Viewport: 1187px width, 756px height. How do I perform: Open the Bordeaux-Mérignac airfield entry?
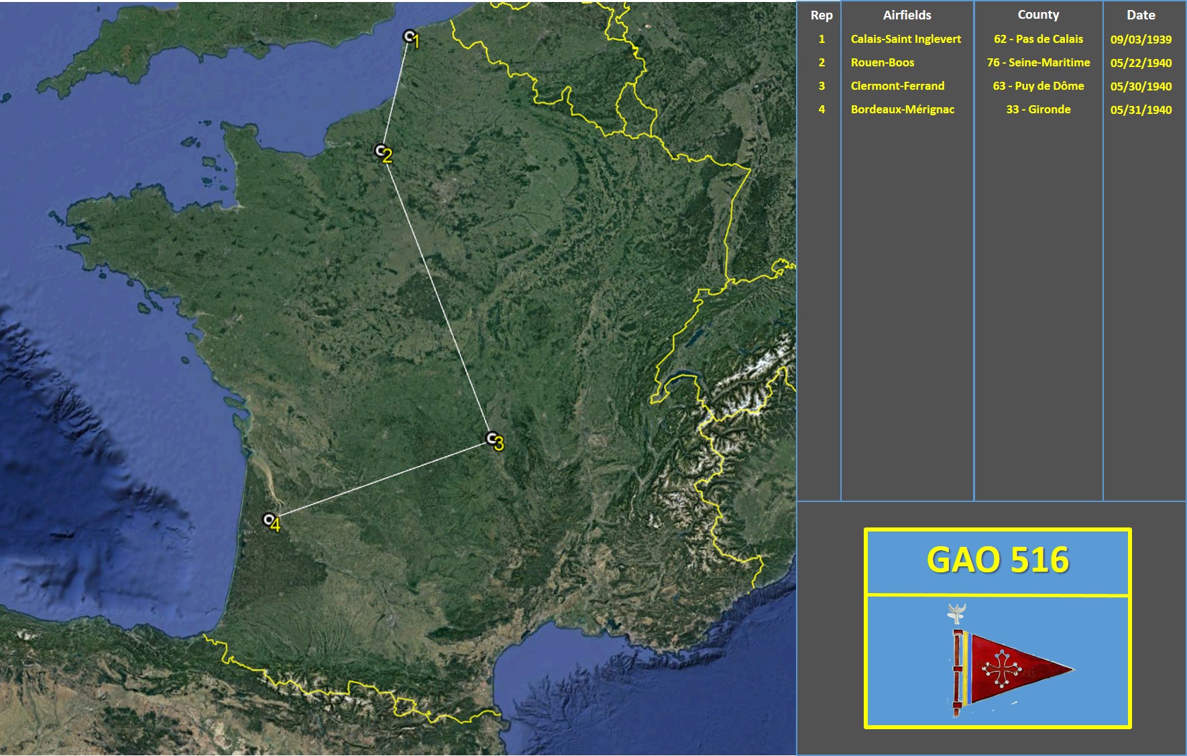[x=902, y=109]
